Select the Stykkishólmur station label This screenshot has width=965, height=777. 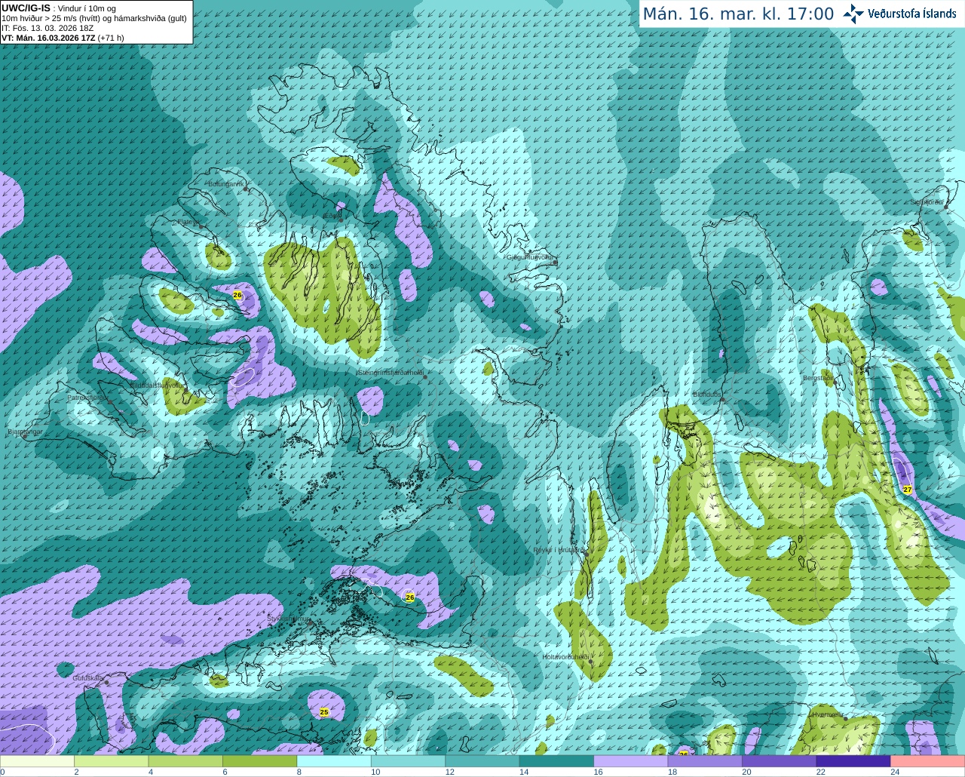point(289,619)
